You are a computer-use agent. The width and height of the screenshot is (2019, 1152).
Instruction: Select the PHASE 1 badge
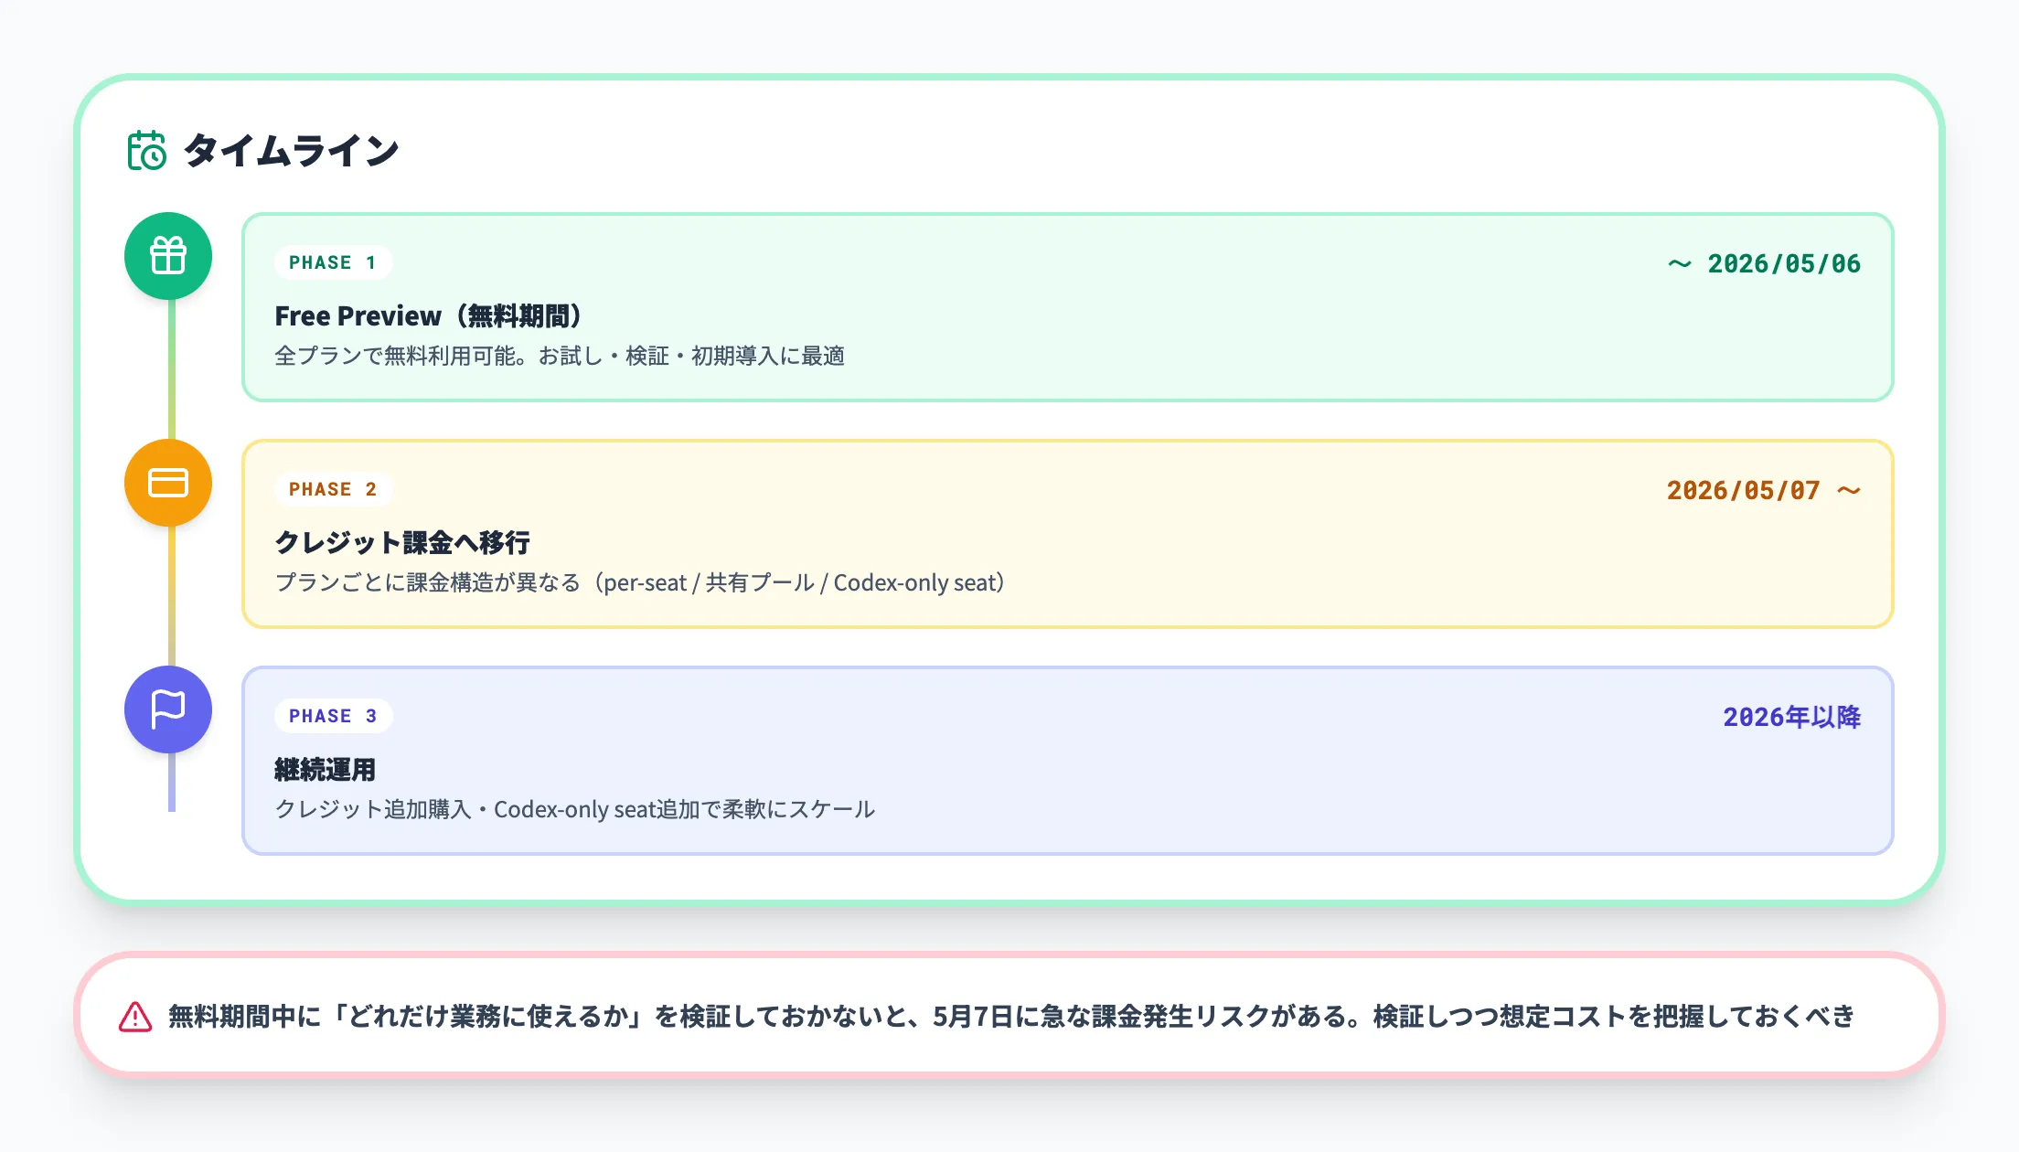point(333,262)
